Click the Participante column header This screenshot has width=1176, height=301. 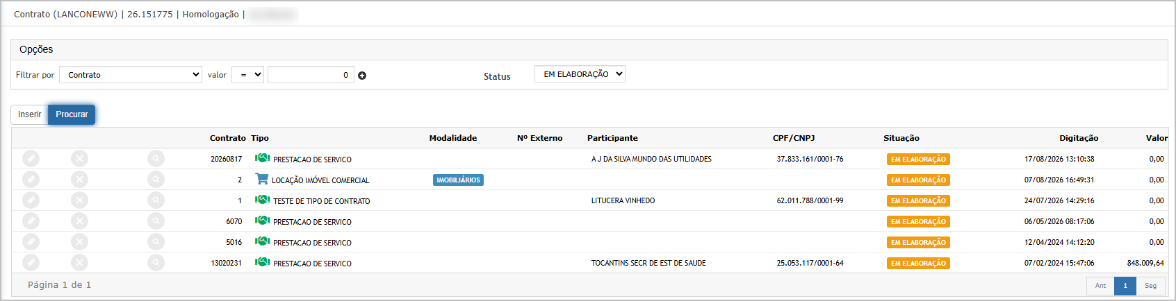click(x=612, y=138)
